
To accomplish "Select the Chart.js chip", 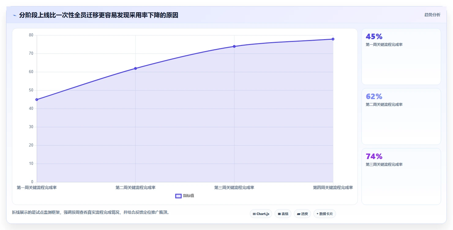I will (261, 214).
